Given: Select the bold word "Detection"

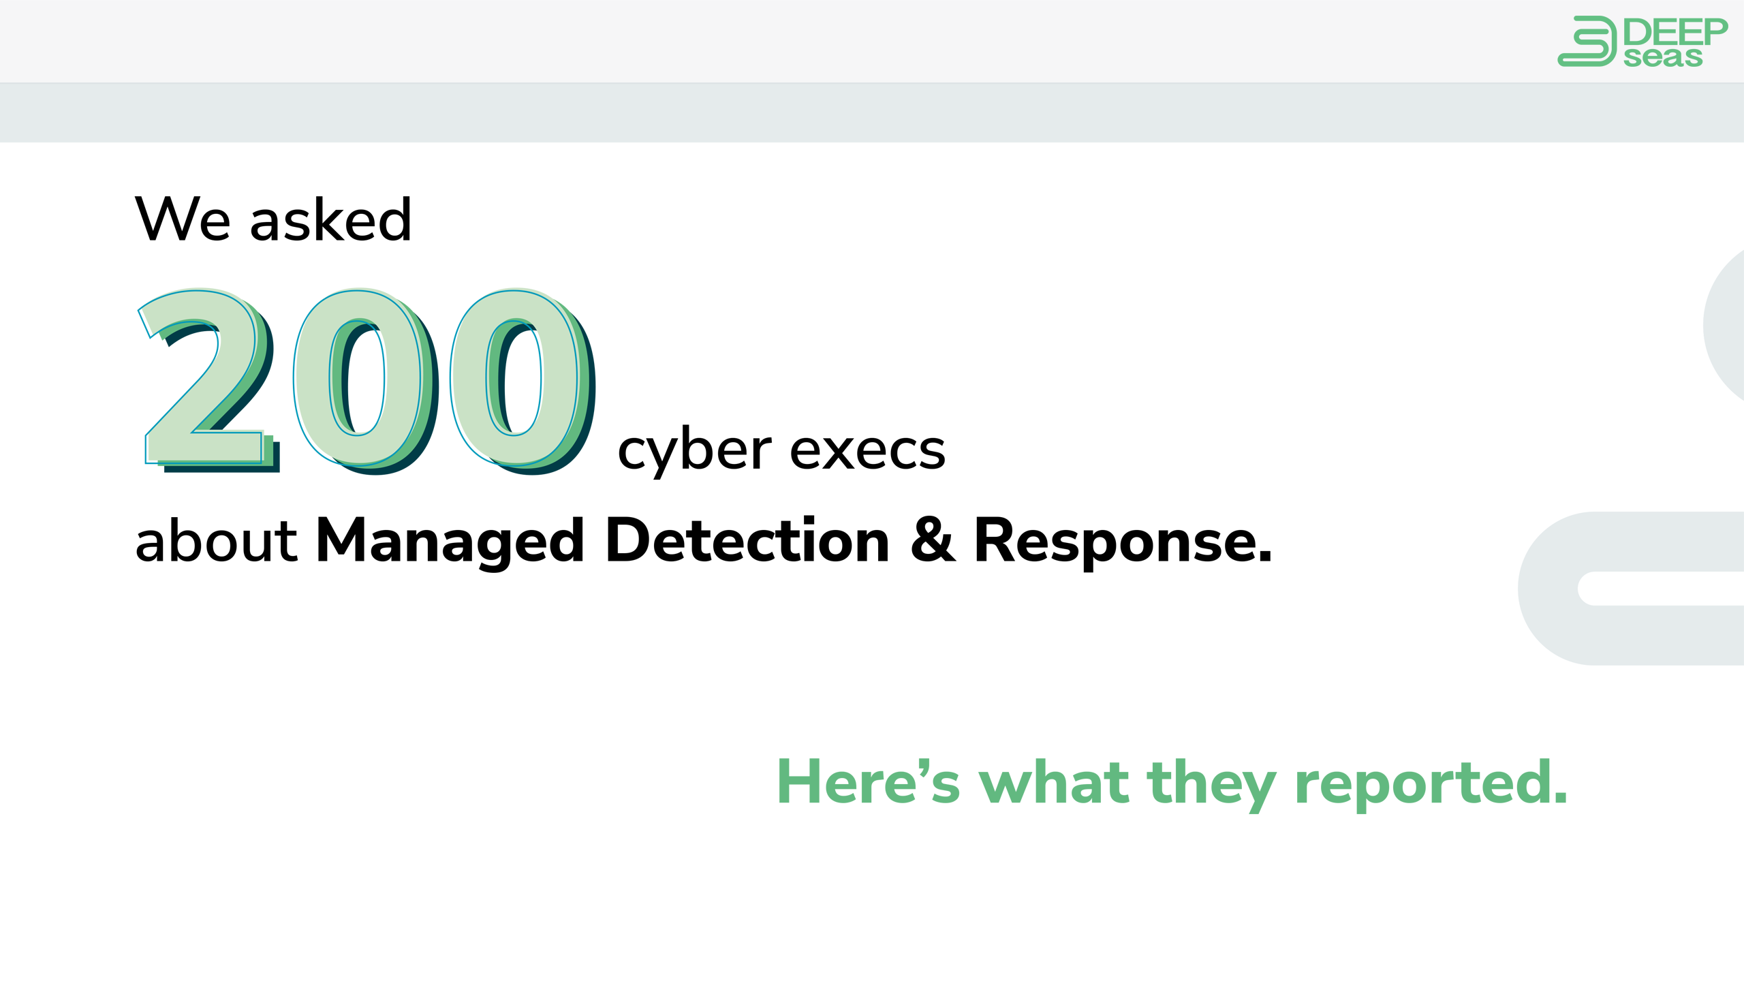Looking at the screenshot, I should point(747,541).
